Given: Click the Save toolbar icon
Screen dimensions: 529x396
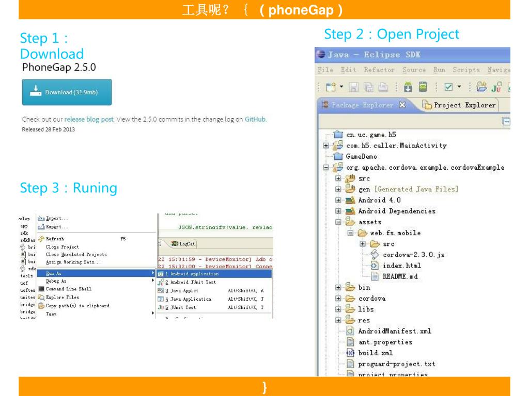Looking at the screenshot, I should (353, 87).
